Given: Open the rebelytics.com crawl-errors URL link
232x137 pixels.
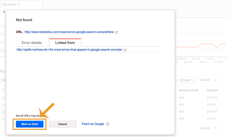Looking at the screenshot, I should click(x=69, y=32).
